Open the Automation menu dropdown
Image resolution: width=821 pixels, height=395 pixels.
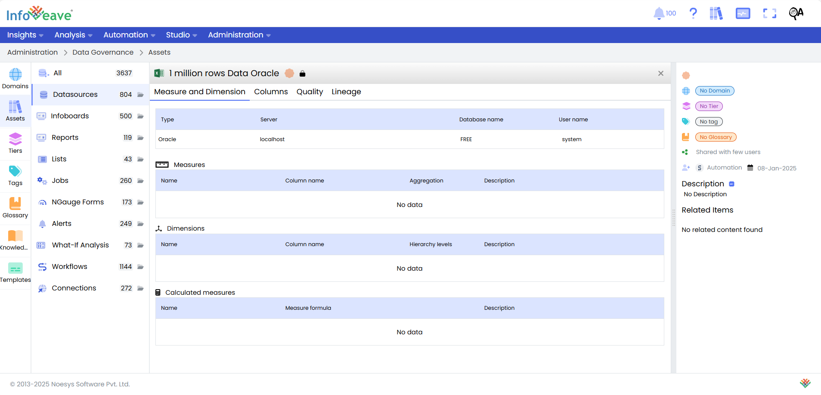pos(129,35)
